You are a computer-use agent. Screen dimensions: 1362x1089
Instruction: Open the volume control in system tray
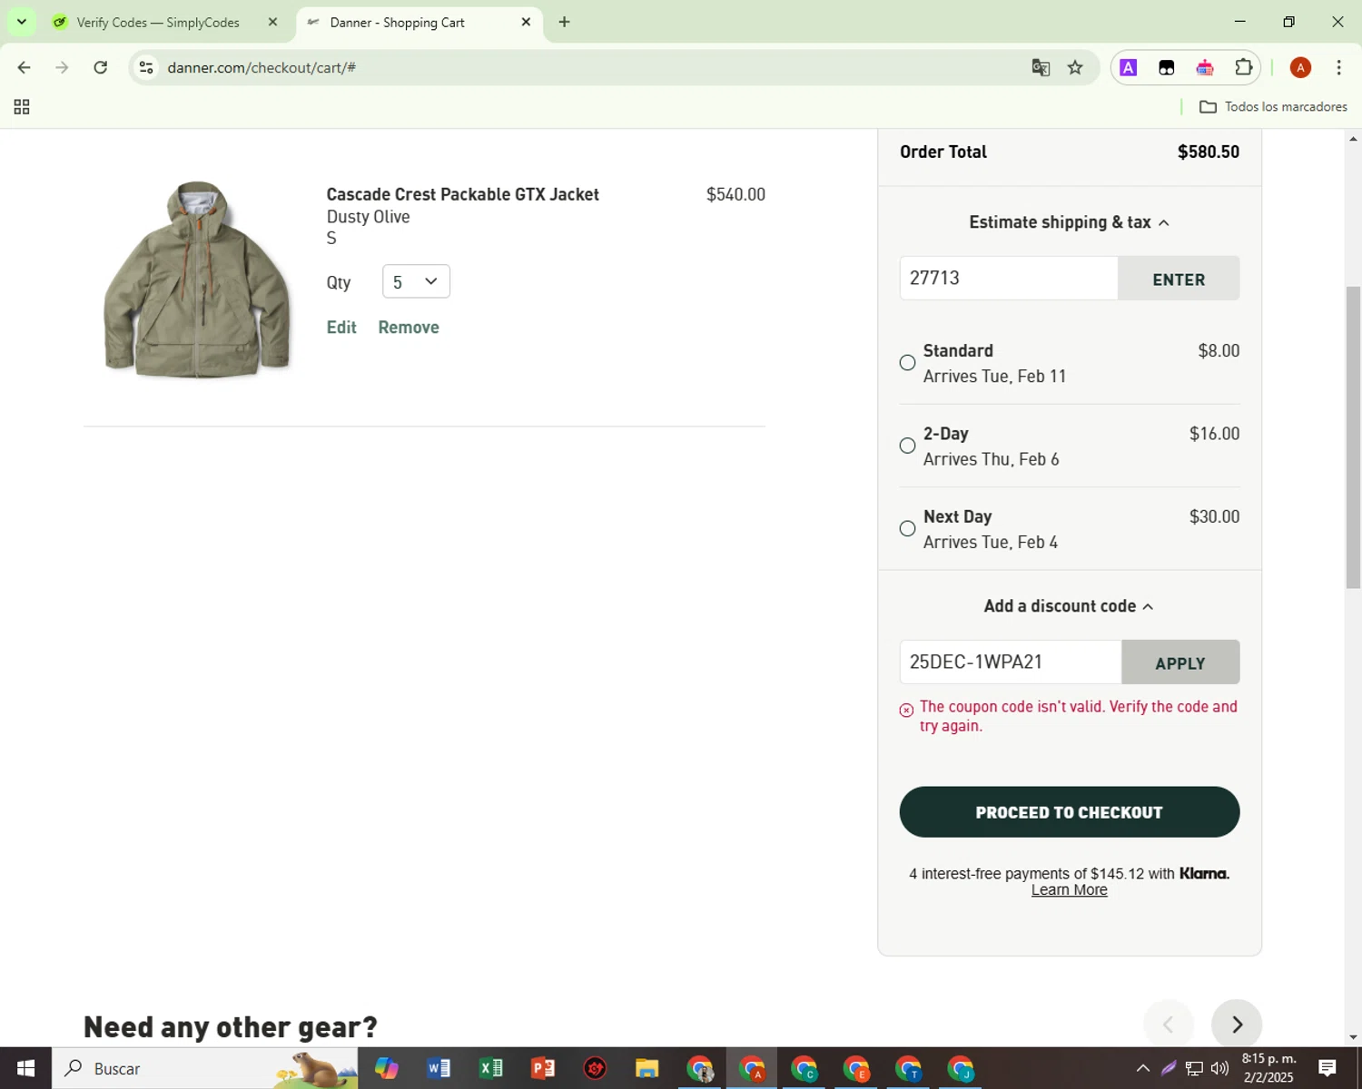pos(1219,1068)
